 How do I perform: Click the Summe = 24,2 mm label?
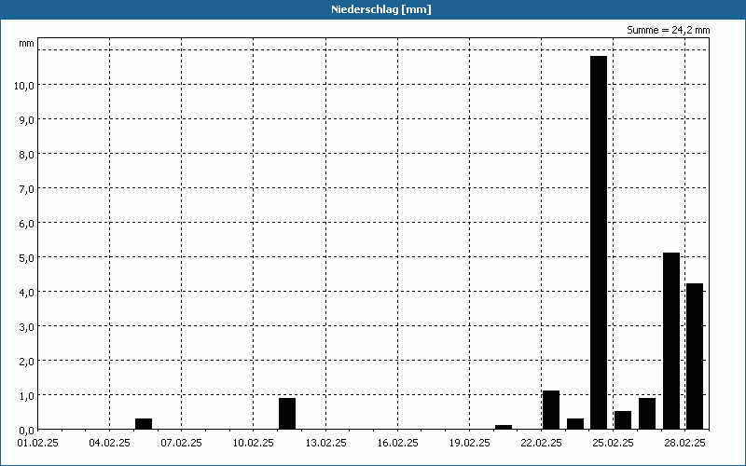point(668,30)
